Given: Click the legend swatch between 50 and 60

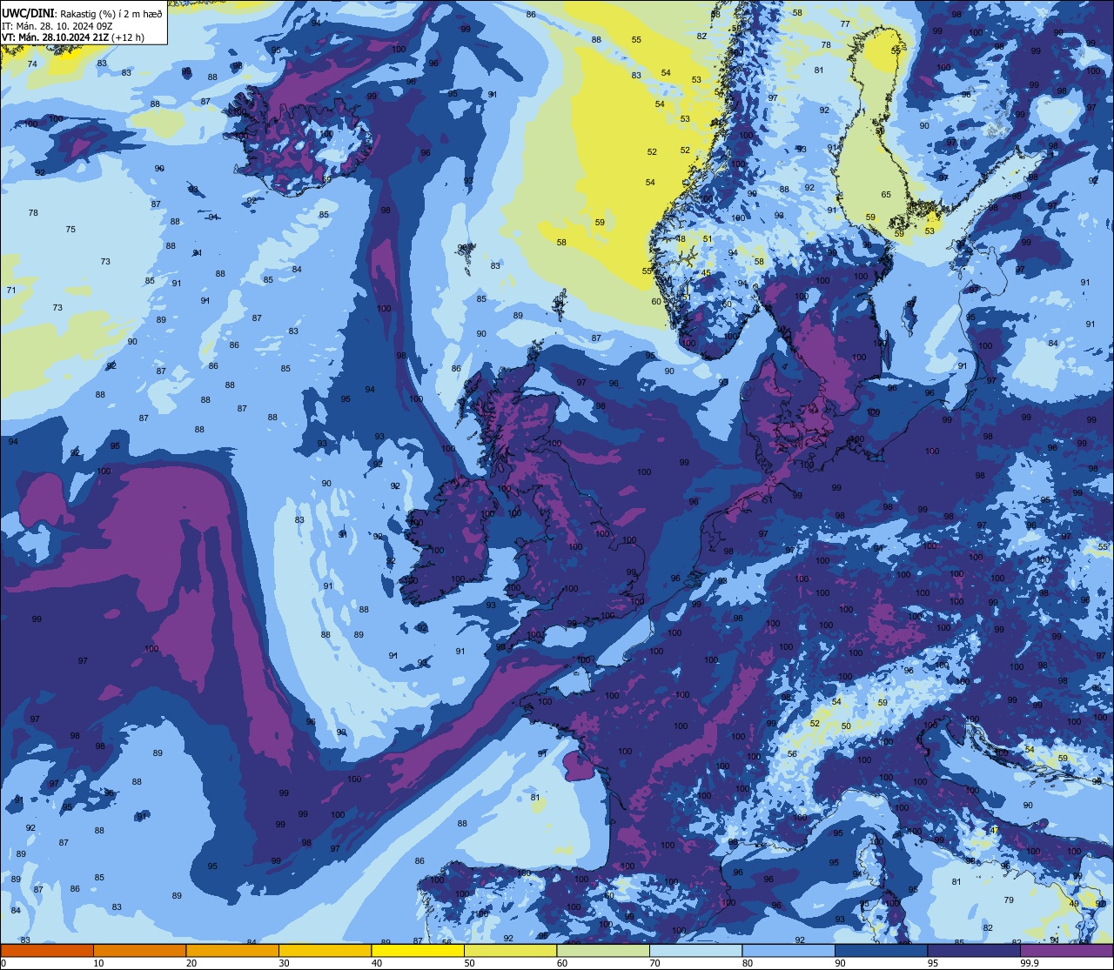Looking at the screenshot, I should click(510, 950).
